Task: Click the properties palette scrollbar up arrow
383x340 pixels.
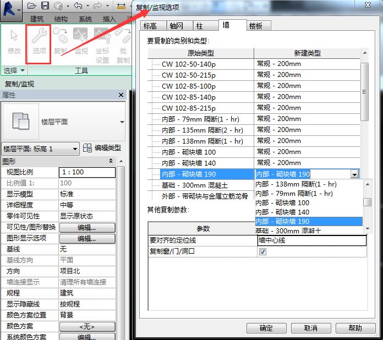Action: pos(121,161)
